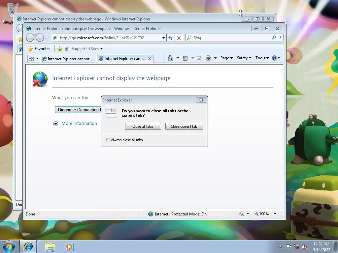Open the zoom level dropdown arrow

[x=275, y=213]
